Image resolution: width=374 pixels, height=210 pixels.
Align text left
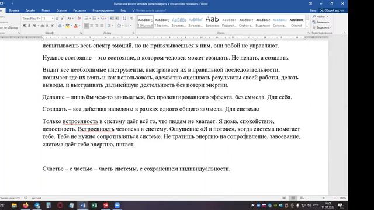(86, 26)
